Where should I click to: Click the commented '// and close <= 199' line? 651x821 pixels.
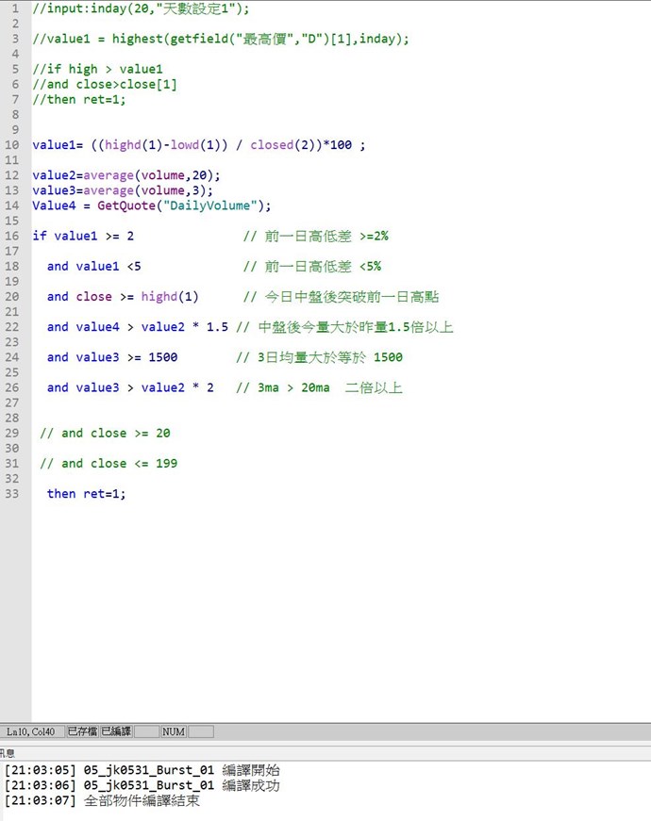click(x=108, y=463)
